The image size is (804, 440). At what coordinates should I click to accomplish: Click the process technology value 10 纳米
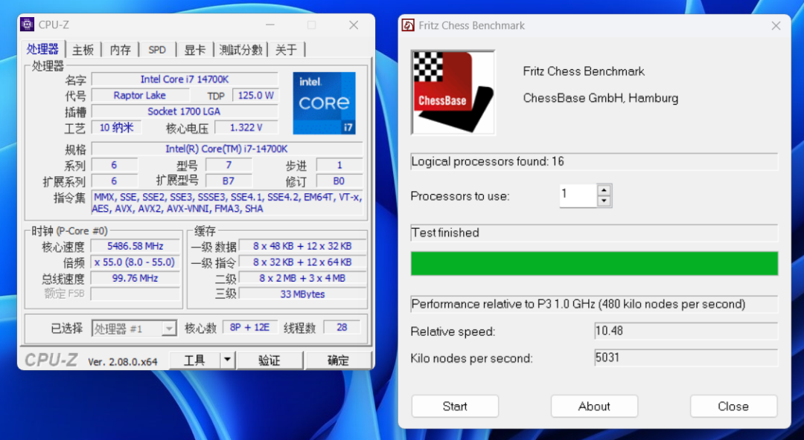(116, 128)
